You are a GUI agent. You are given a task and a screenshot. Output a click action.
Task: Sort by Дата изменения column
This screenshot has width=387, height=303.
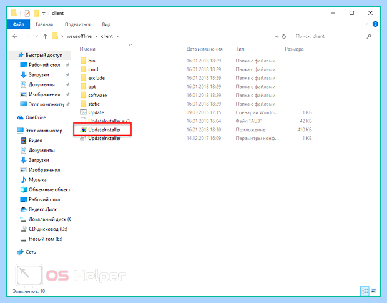tap(204, 49)
